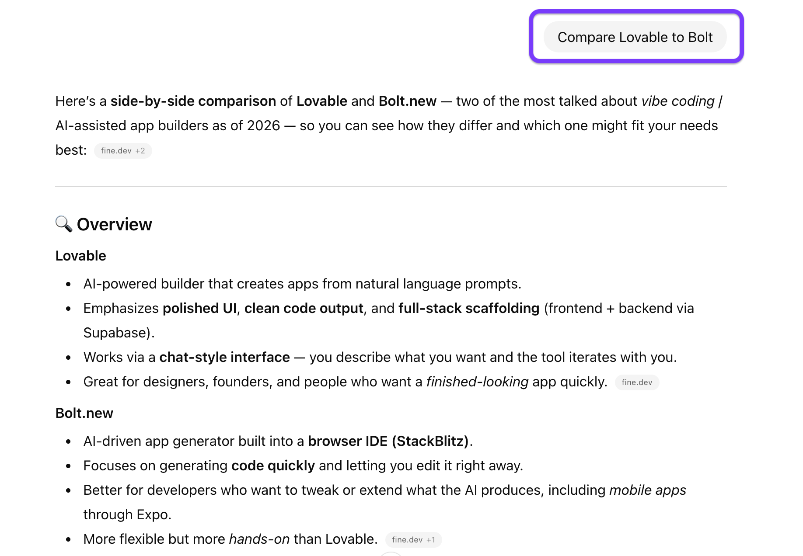Click the magnifying glass emoji beside Overview

point(64,224)
